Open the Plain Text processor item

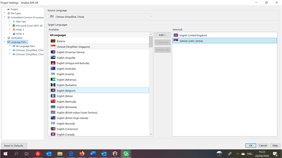point(21,22)
